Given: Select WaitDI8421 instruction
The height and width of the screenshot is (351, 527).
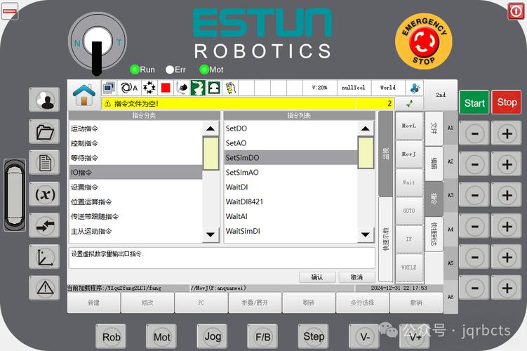Looking at the screenshot, I should tap(291, 201).
